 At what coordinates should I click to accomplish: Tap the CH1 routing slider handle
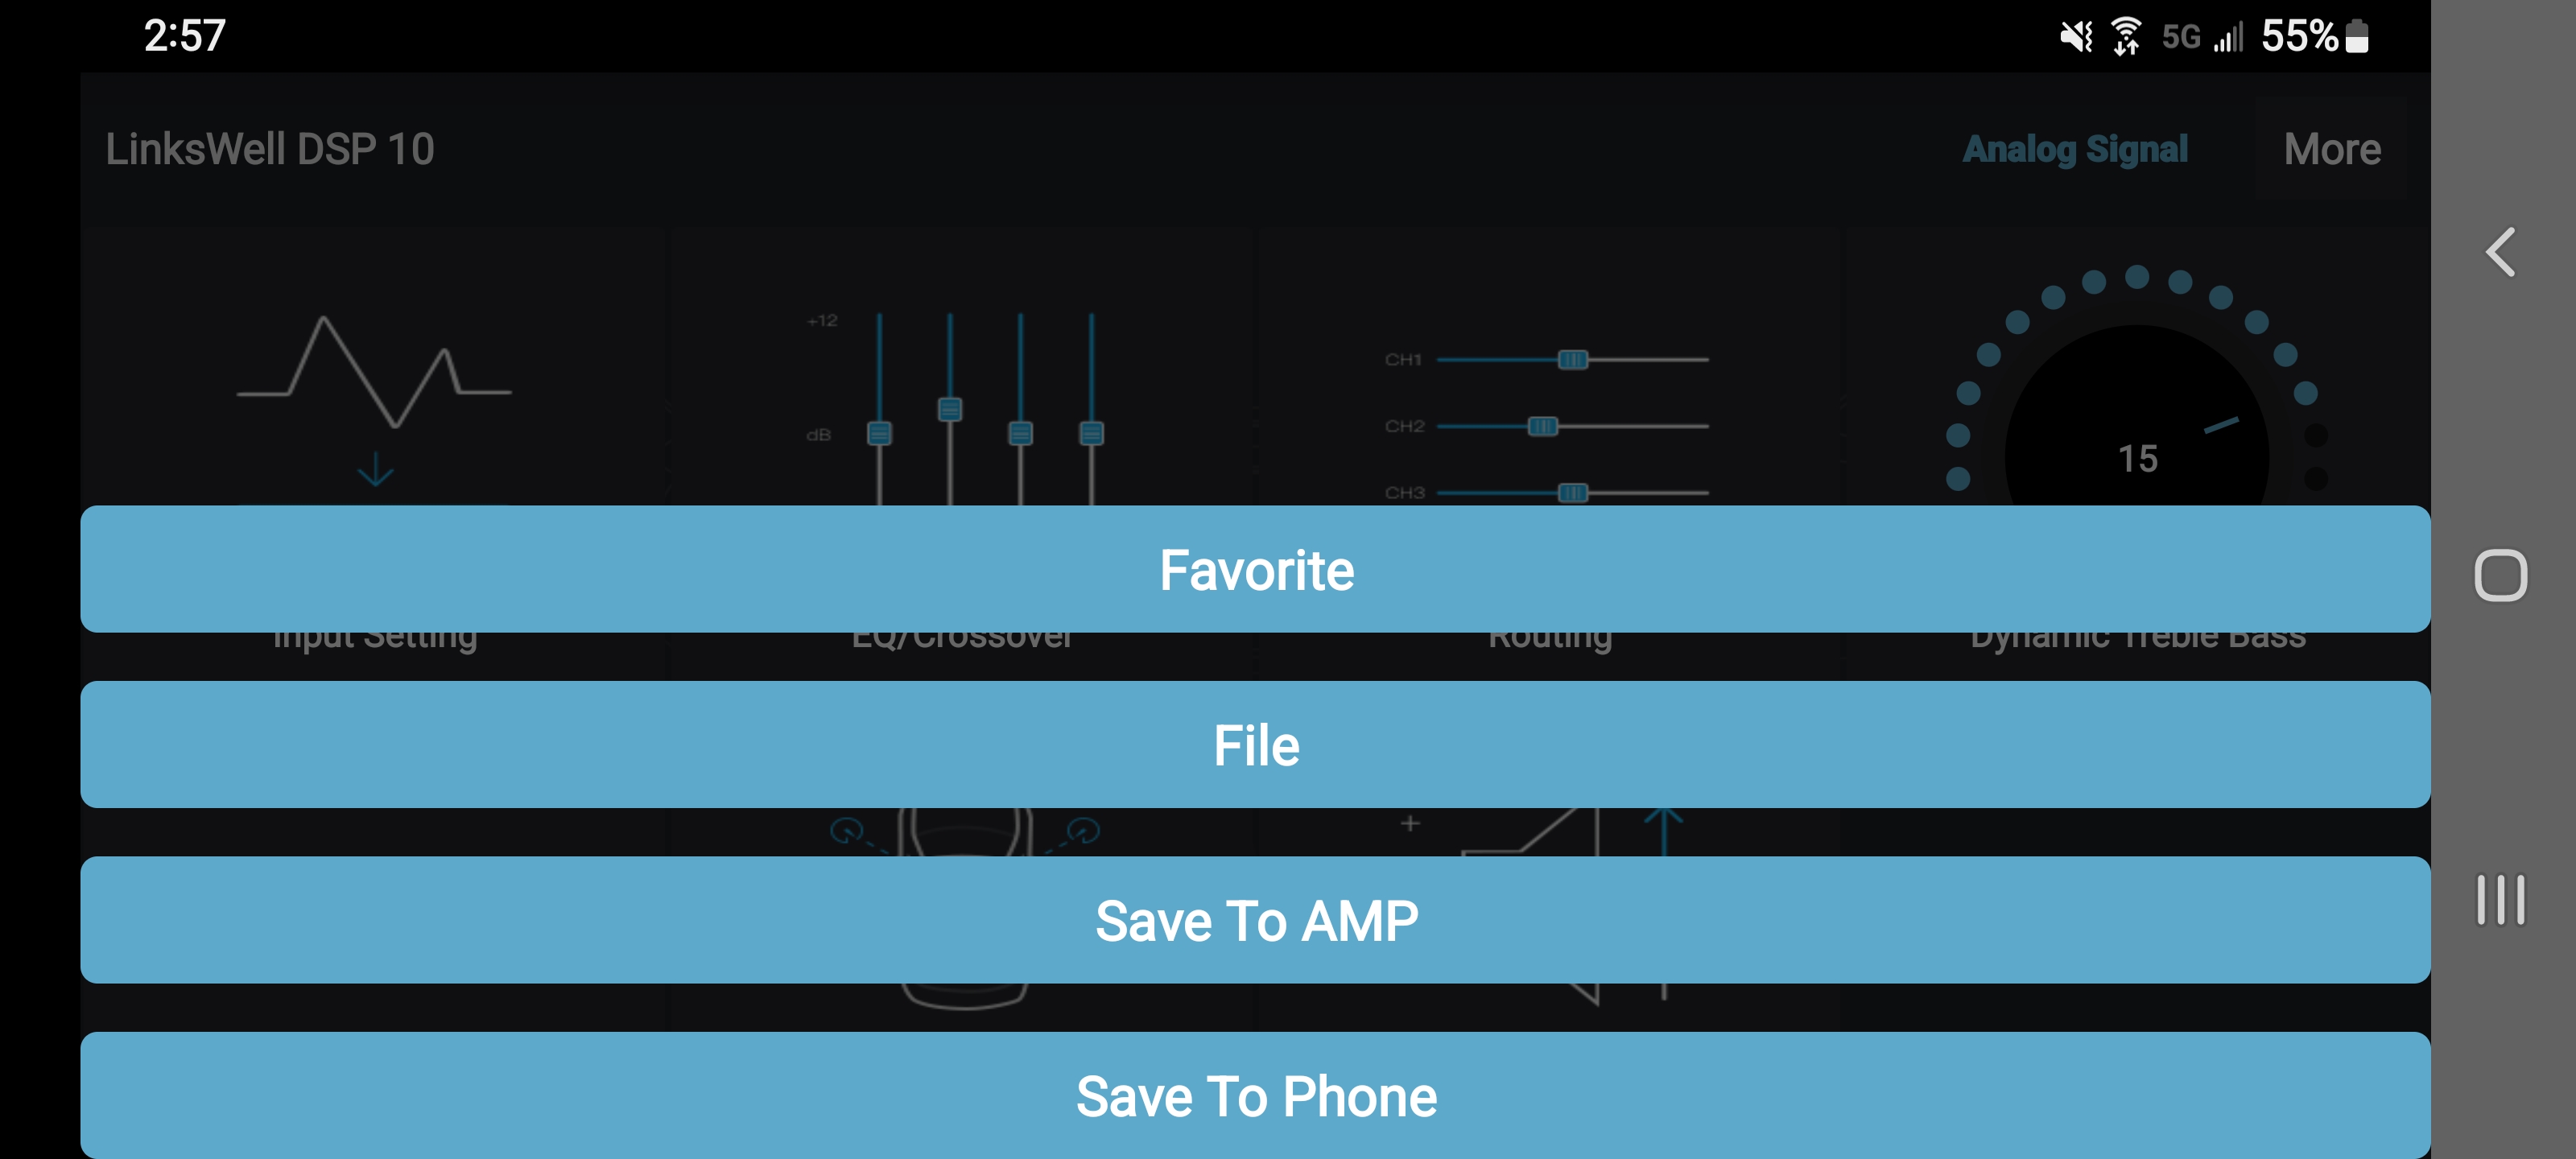1572,360
